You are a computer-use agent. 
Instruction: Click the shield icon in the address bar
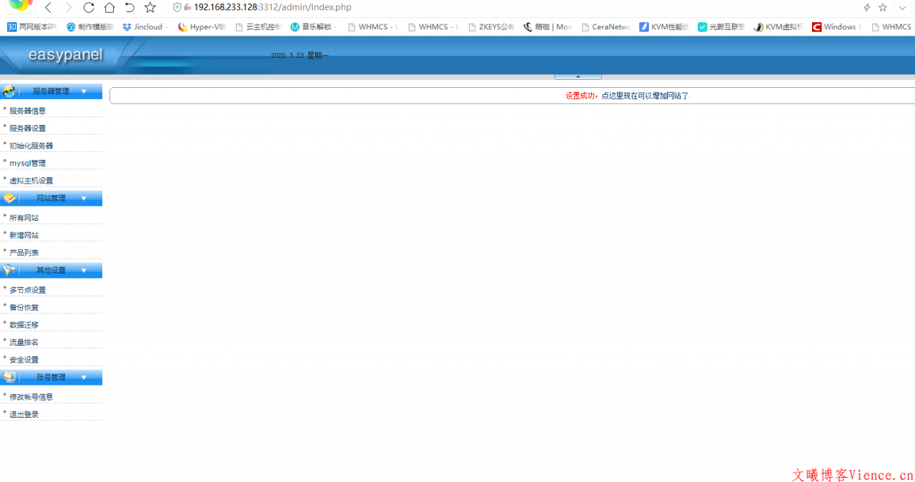[176, 7]
